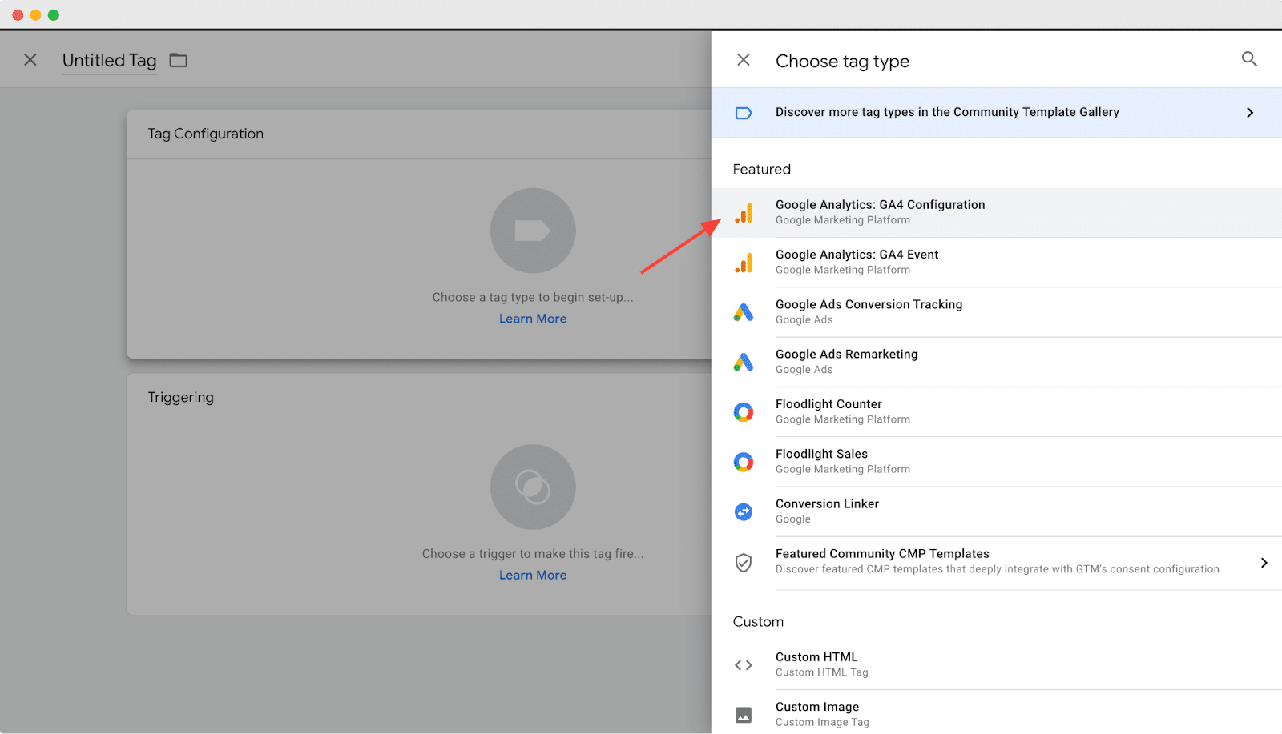Open tag type search
The image size is (1282, 734).
tap(1249, 59)
